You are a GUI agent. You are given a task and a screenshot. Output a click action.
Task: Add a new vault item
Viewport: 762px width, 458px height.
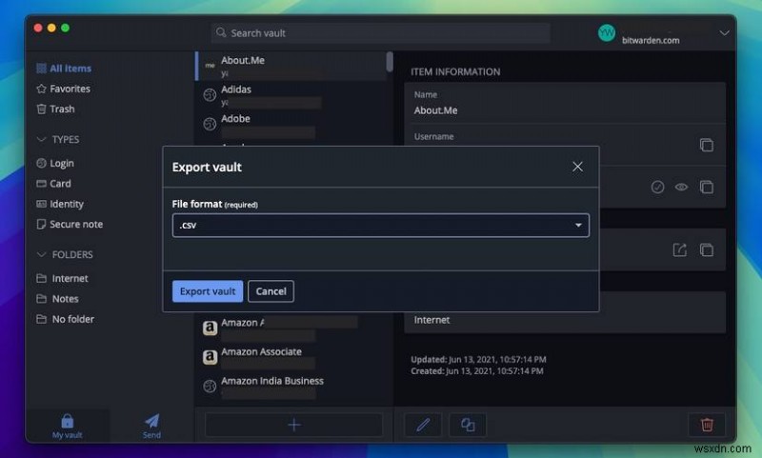tap(293, 425)
